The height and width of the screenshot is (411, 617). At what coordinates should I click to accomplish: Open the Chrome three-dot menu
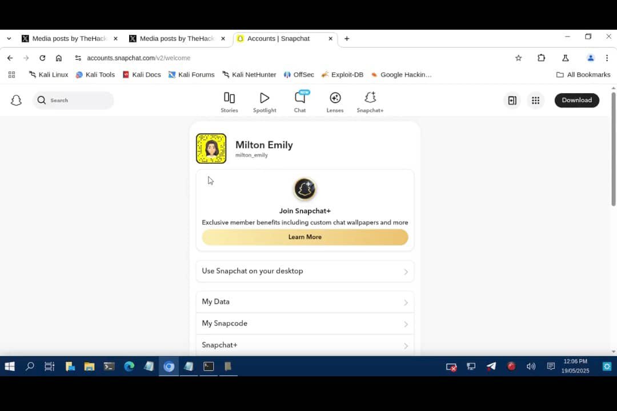(607, 58)
